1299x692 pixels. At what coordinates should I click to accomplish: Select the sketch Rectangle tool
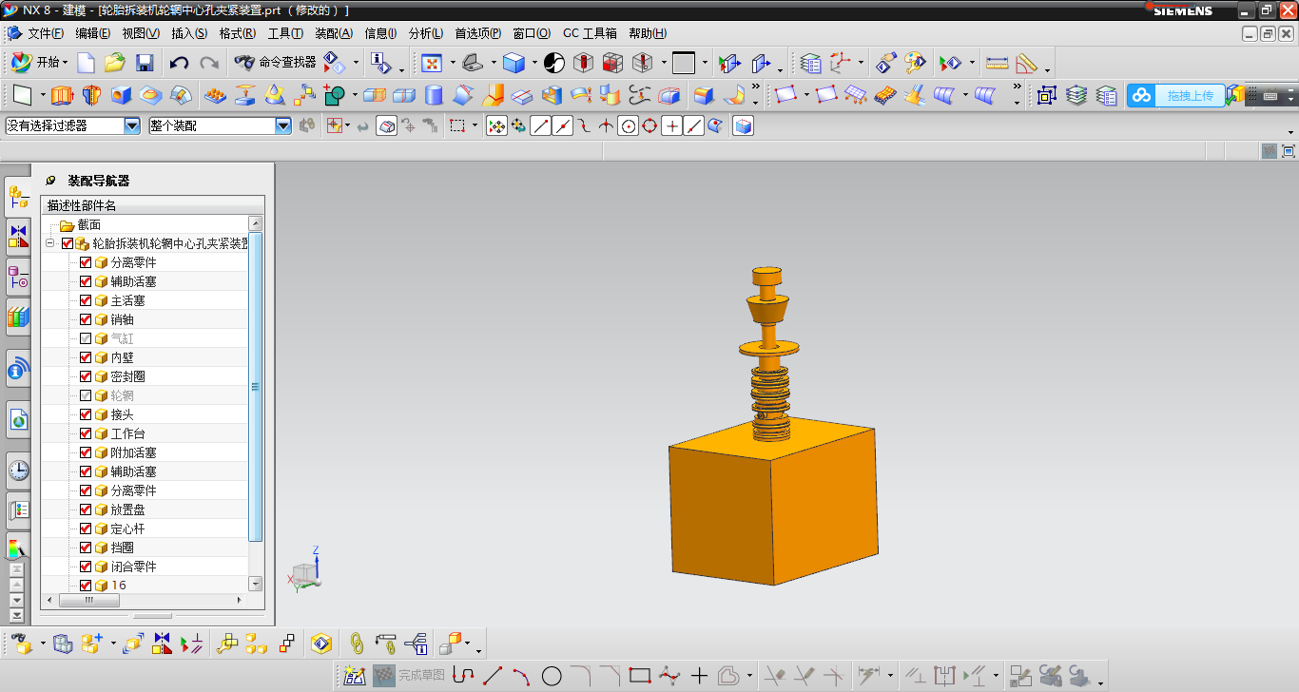pos(640,676)
